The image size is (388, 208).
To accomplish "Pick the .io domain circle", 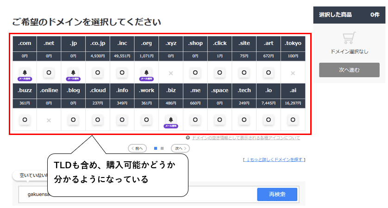I will coord(269,120).
